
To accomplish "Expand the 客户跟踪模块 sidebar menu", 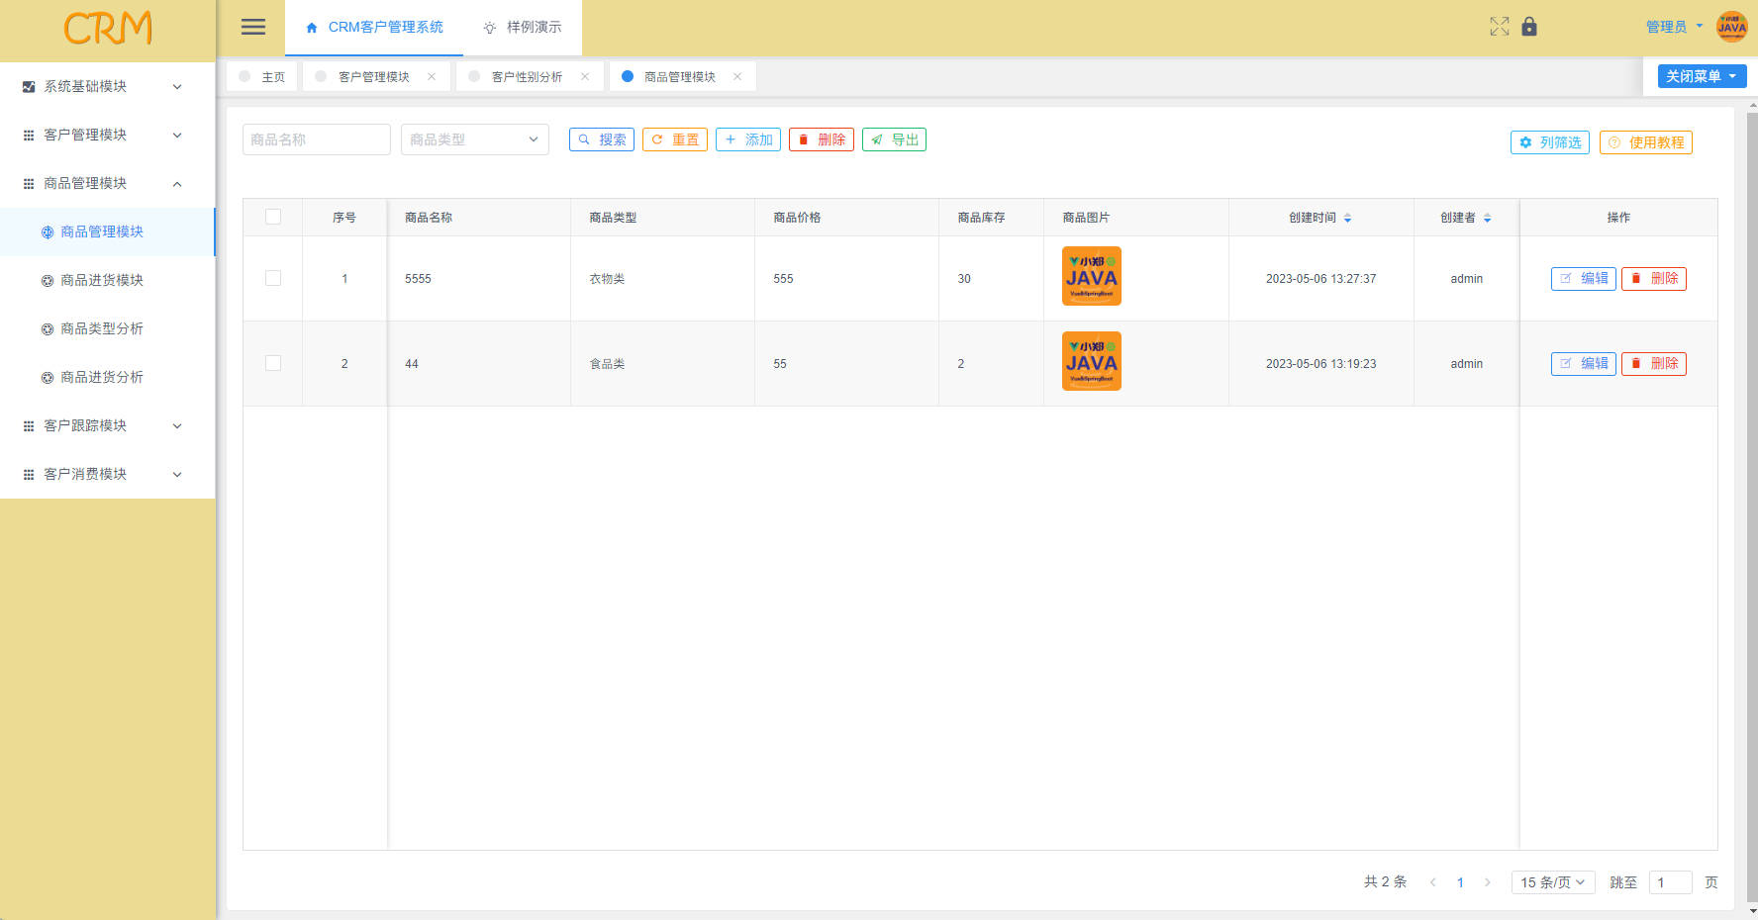I will 107,425.
